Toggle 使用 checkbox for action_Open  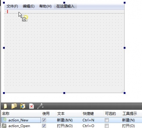pos(44,126)
